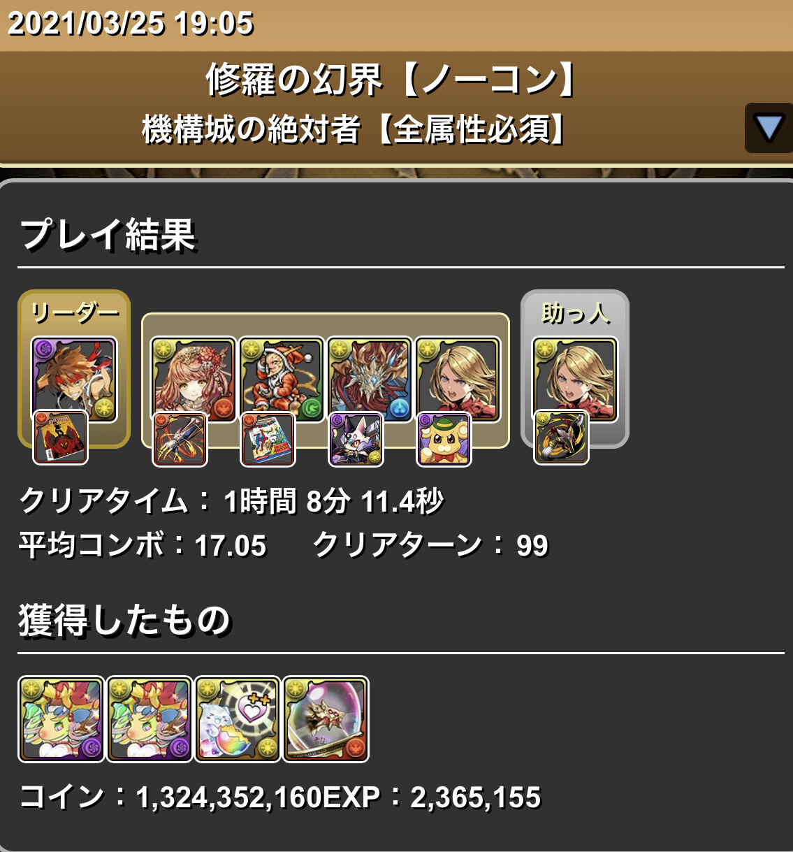Tap the flaming claw weapon assist icon
The height and width of the screenshot is (852, 793).
click(180, 440)
